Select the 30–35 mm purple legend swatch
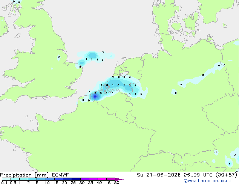 [x=85, y=179]
